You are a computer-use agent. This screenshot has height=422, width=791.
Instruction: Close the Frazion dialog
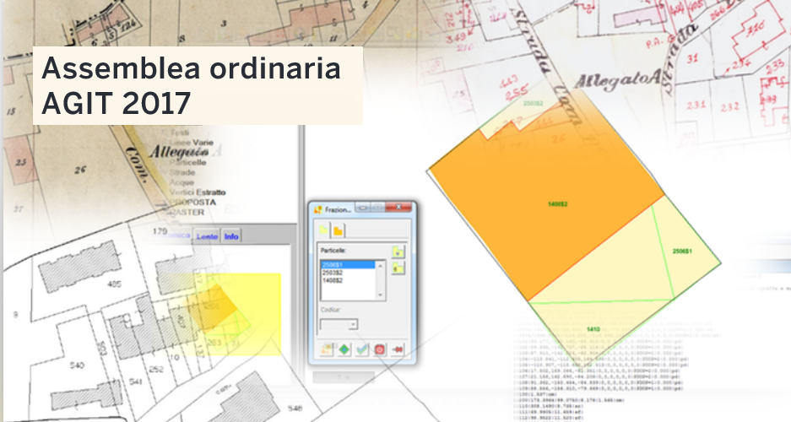398,208
